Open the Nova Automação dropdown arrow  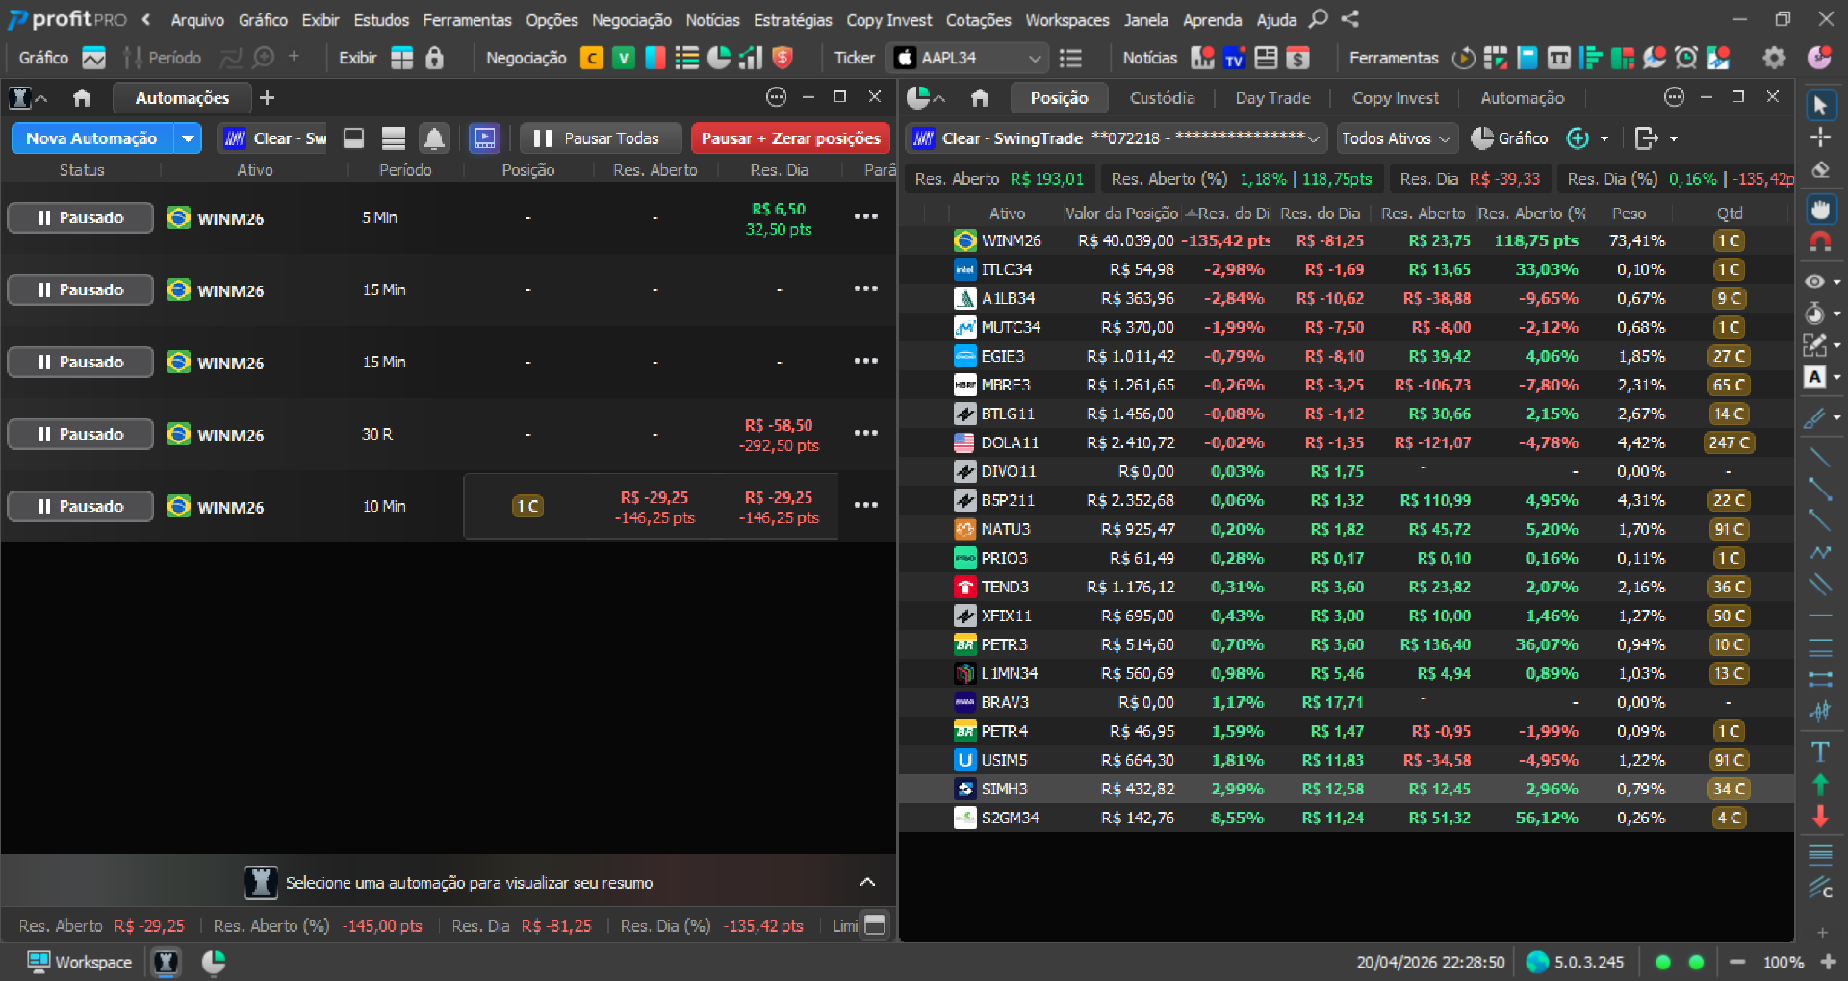click(188, 138)
